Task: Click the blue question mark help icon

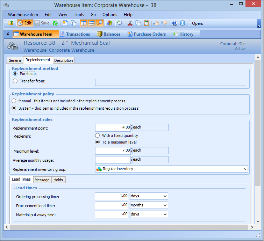Action: [x=174, y=23]
